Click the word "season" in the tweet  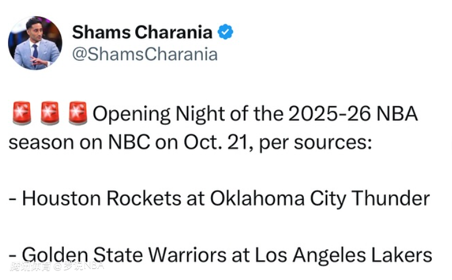42,142
